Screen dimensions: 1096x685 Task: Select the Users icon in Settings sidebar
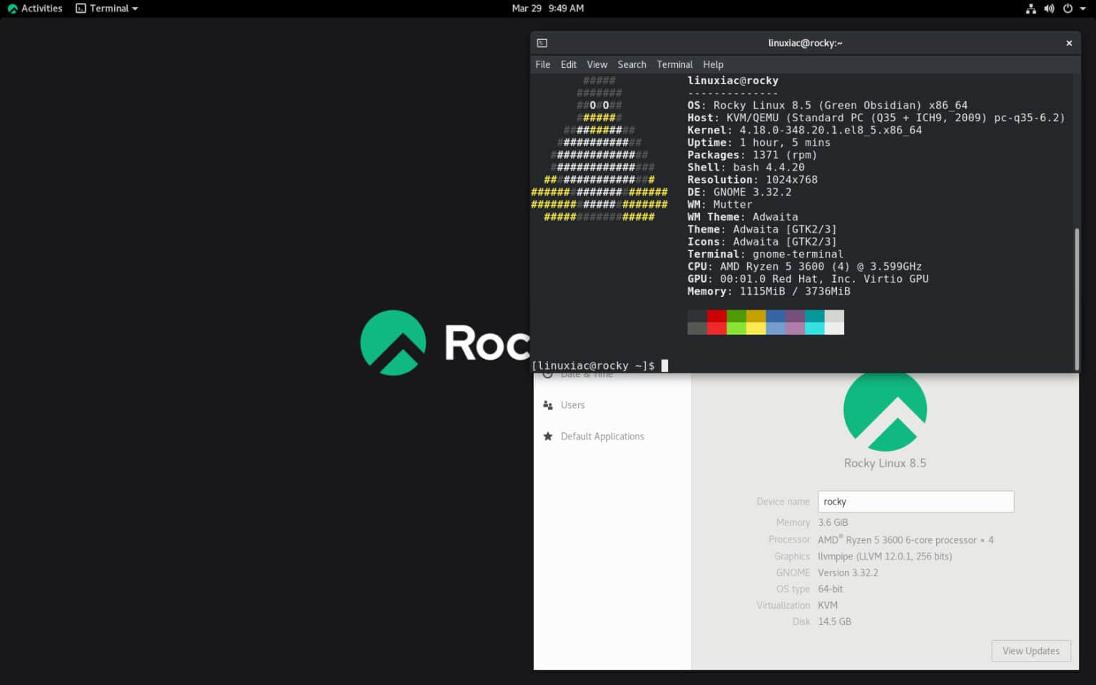(x=547, y=405)
